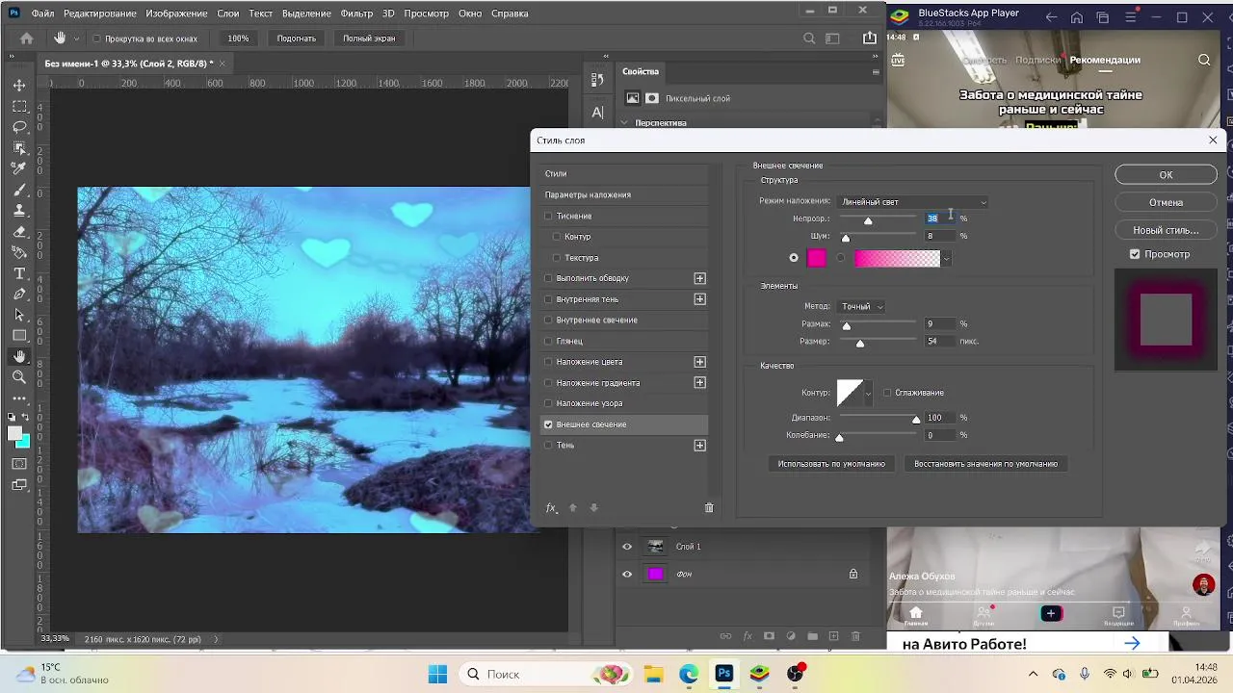
Task: Hide Слой 1 with eye icon
Action: [x=627, y=547]
